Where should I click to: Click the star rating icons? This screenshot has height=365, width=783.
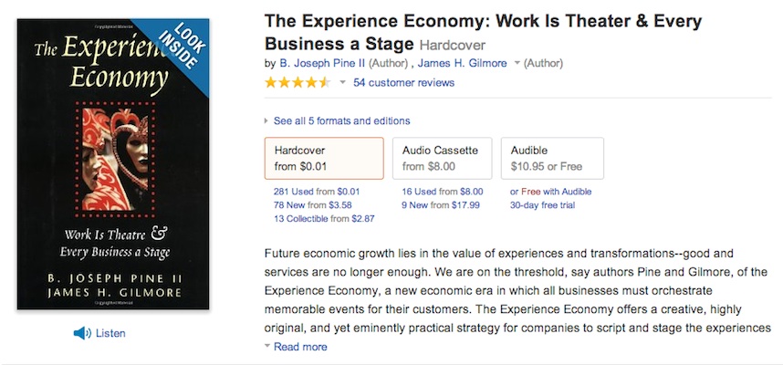[298, 82]
